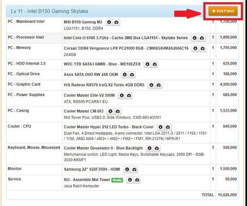Click the Cooler - CPU category label
247x206 pixels.
[x=19, y=126]
